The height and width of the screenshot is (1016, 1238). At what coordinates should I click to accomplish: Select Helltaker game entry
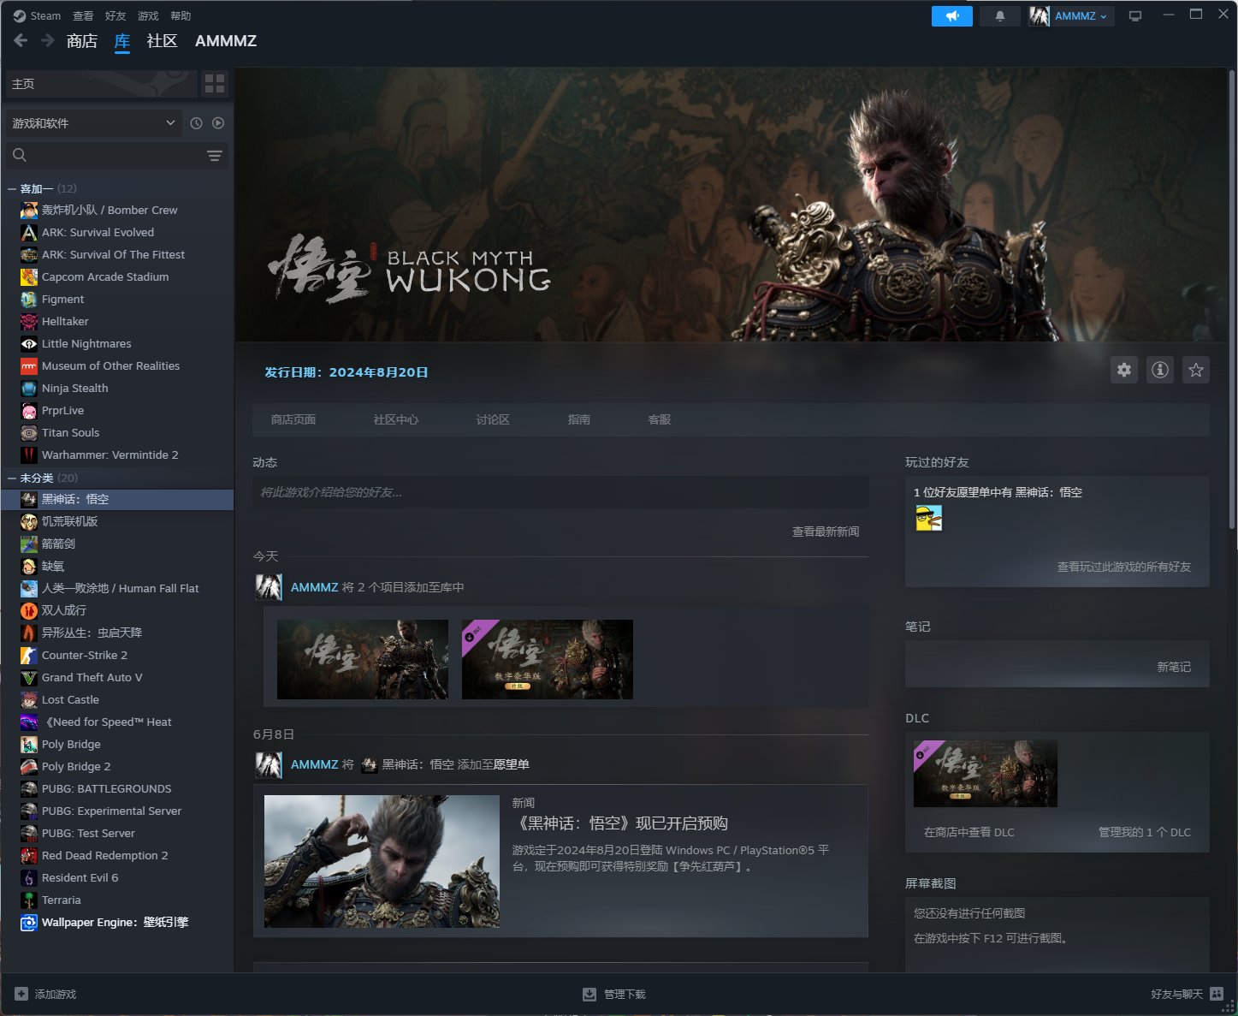118,321
